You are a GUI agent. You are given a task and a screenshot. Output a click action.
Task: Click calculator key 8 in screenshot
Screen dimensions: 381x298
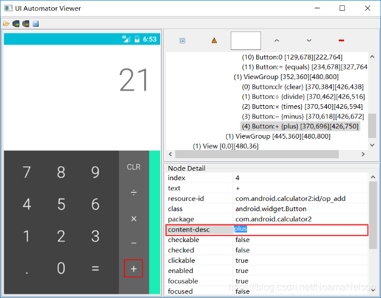tap(61, 172)
